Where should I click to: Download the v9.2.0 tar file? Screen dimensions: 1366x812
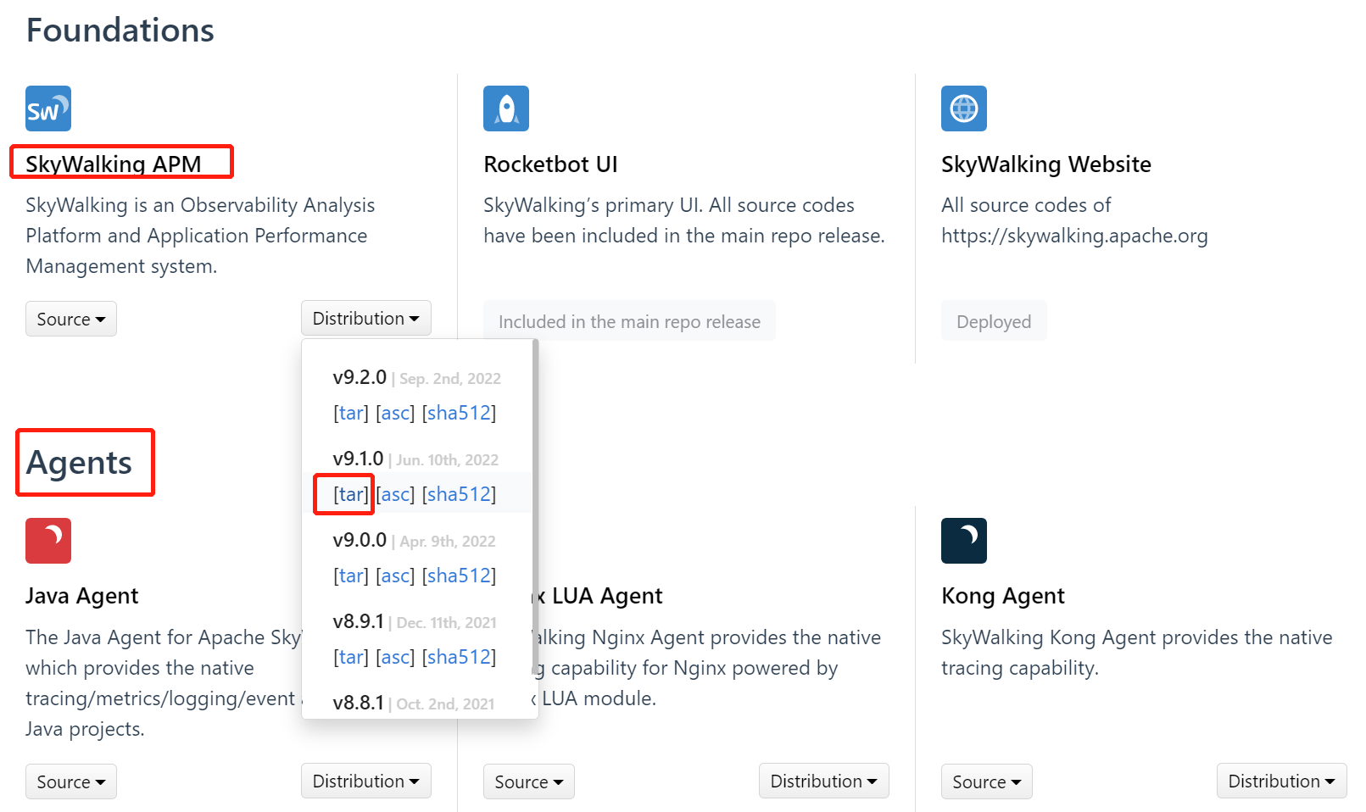point(351,413)
